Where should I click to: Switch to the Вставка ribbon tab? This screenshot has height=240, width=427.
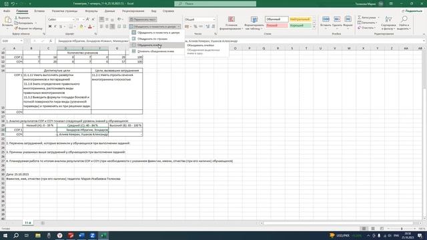[39, 11]
